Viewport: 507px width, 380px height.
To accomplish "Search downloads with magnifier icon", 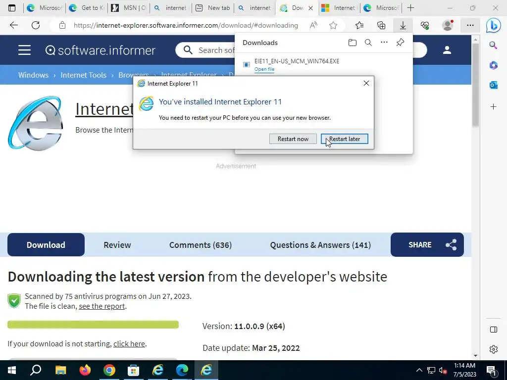I will [x=368, y=43].
